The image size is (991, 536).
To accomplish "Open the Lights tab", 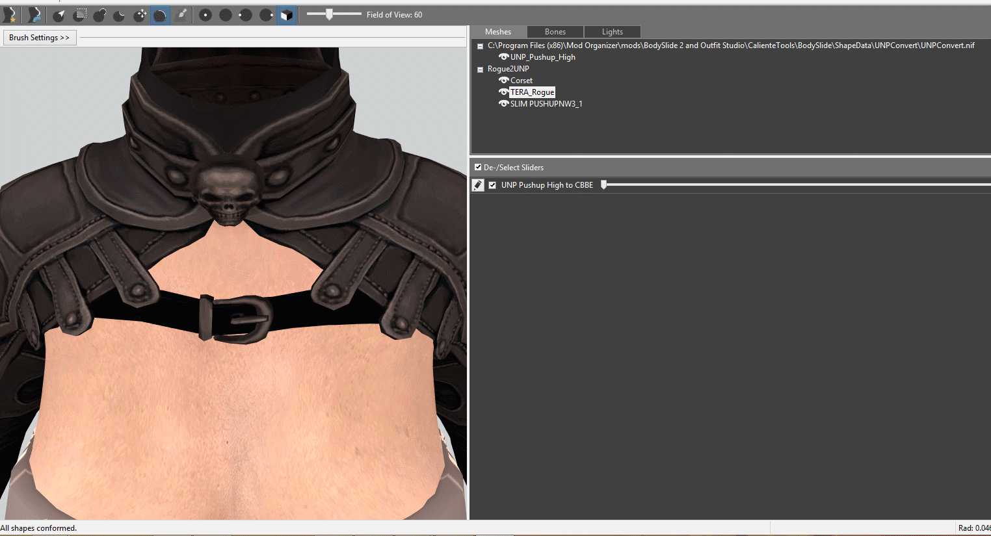I will (612, 32).
